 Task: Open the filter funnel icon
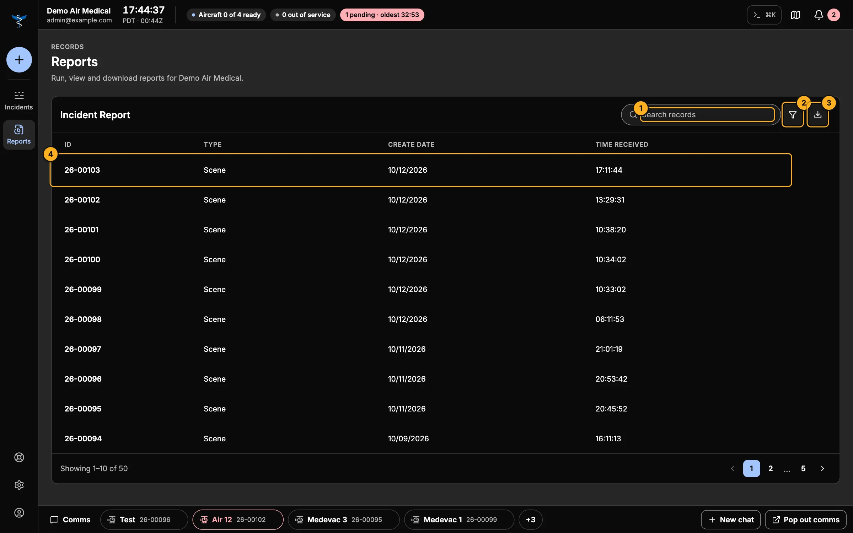[793, 115]
